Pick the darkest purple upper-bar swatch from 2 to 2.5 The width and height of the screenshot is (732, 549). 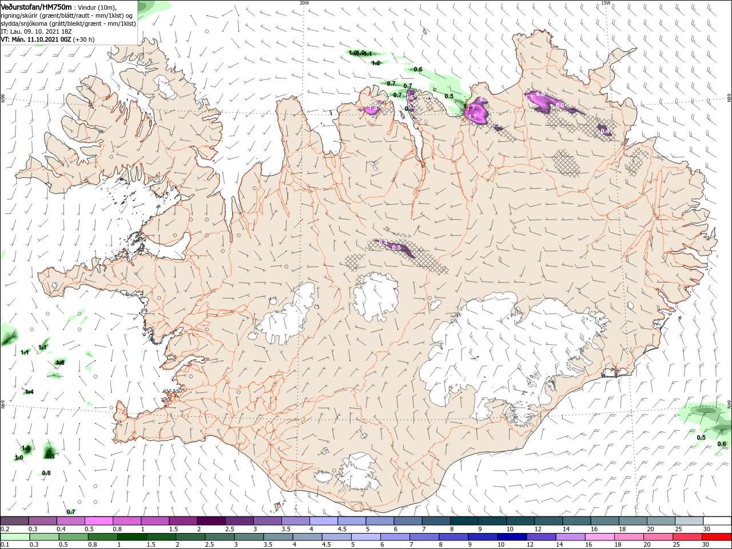[211, 521]
